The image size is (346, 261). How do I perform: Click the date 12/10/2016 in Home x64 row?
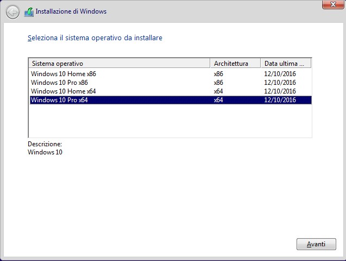[280, 91]
